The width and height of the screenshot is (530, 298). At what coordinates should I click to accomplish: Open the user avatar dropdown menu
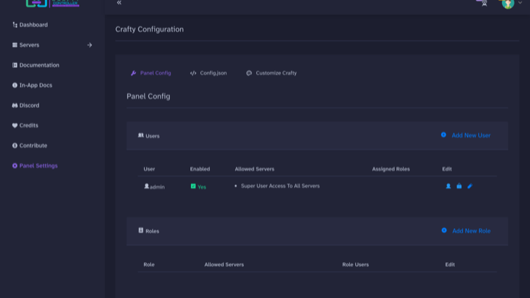coord(508,3)
